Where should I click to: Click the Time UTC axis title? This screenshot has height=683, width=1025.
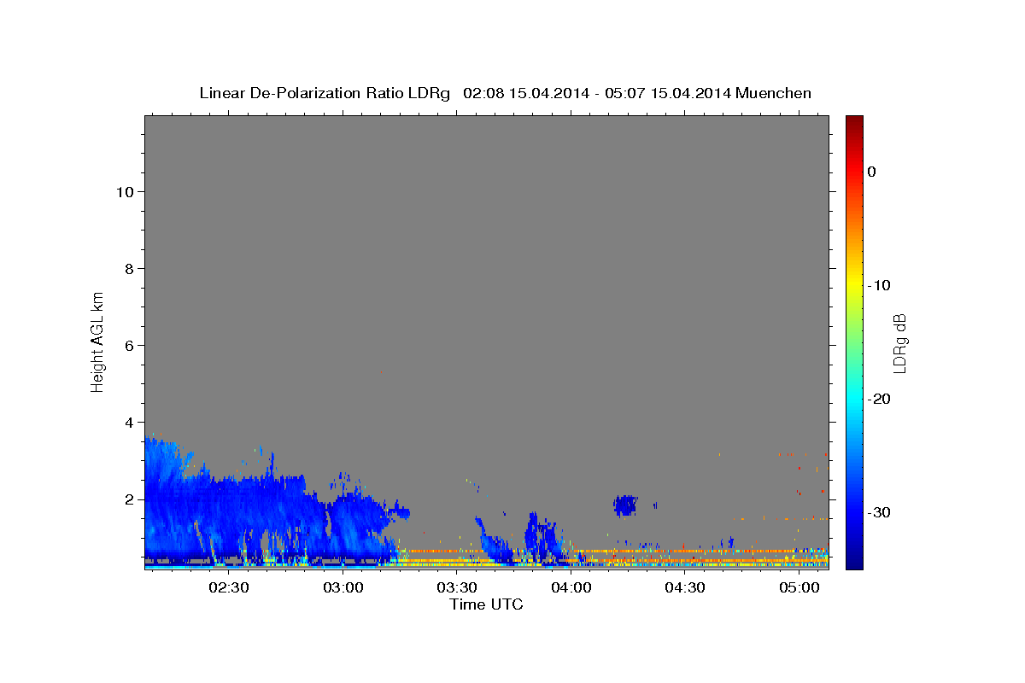click(486, 604)
